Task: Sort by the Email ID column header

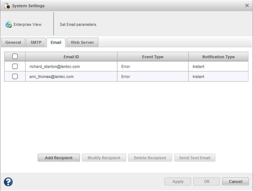Action: point(71,57)
